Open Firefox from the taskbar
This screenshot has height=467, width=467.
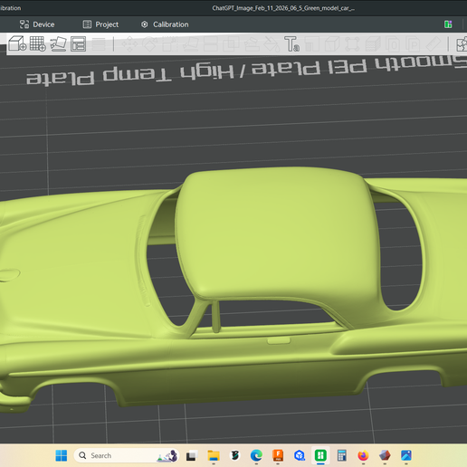pos(363,455)
